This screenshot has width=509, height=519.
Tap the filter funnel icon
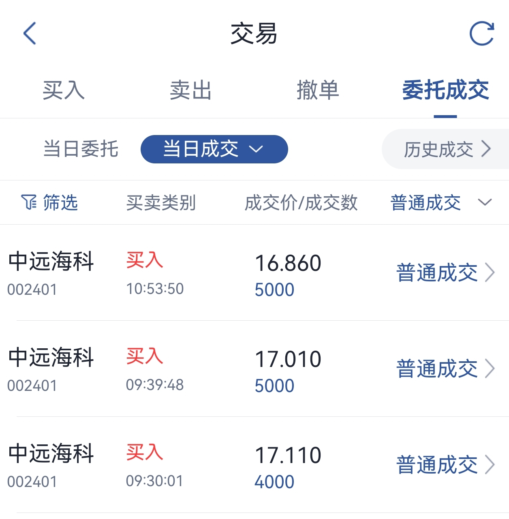click(29, 202)
